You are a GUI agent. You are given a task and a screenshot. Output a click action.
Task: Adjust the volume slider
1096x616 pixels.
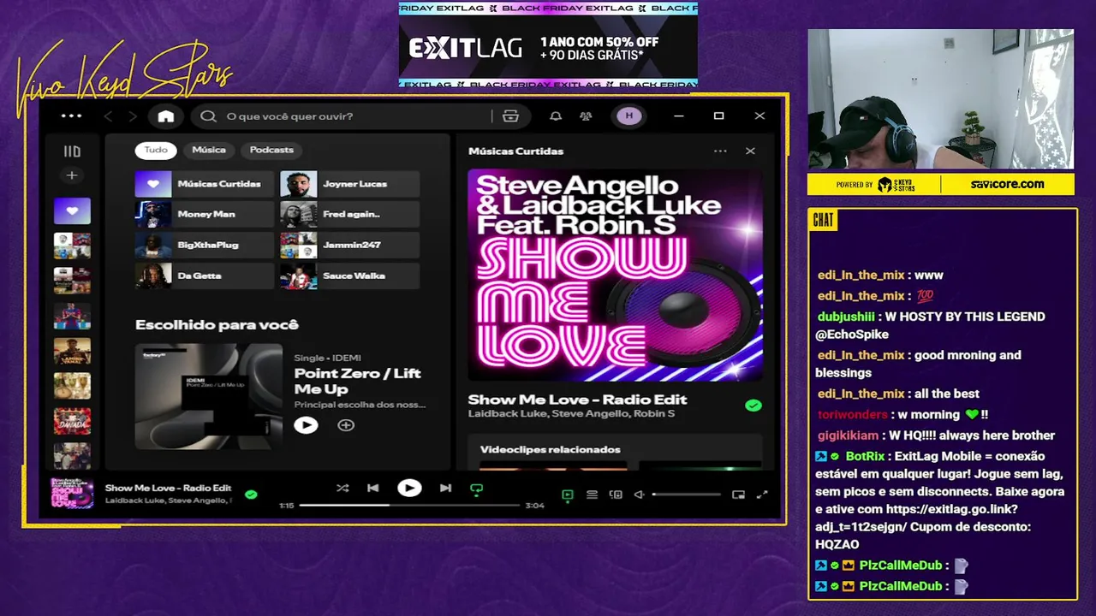pyautogui.click(x=686, y=495)
